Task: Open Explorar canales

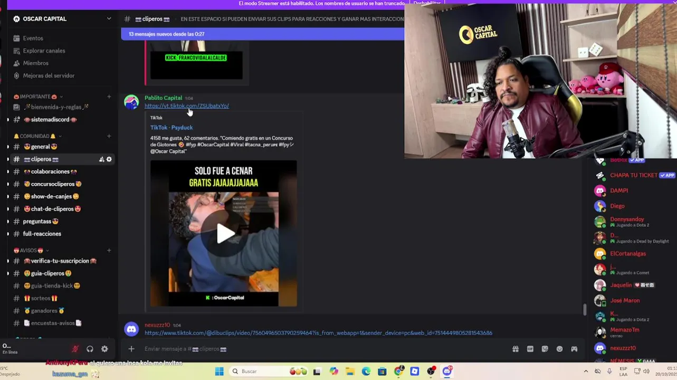Action: pos(44,51)
